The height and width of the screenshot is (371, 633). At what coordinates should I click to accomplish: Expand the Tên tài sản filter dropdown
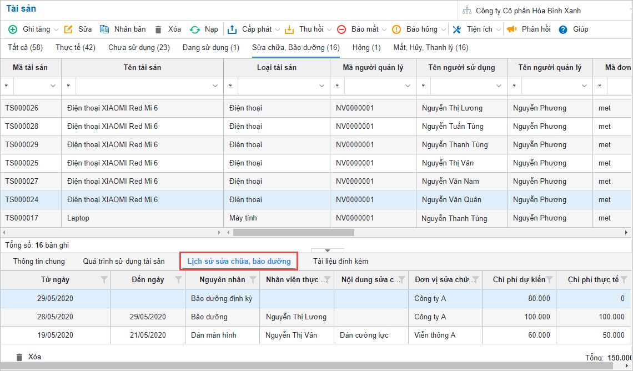tap(215, 86)
